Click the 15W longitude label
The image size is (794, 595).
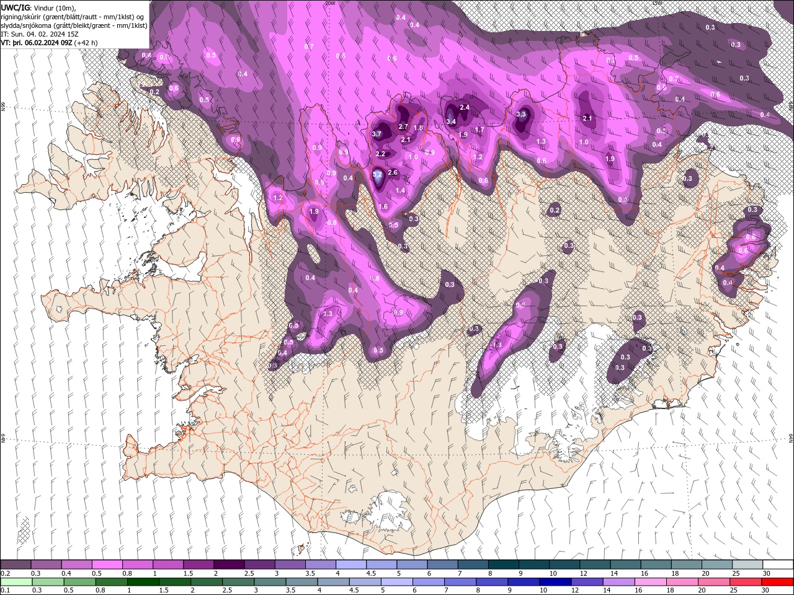pos(657,3)
